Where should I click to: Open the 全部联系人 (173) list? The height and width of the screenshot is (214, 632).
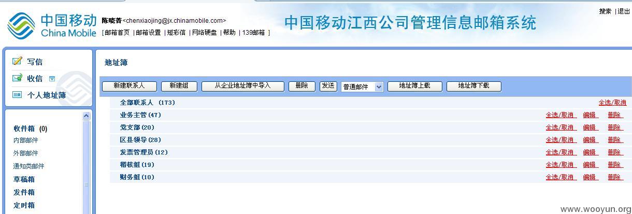coord(148,103)
